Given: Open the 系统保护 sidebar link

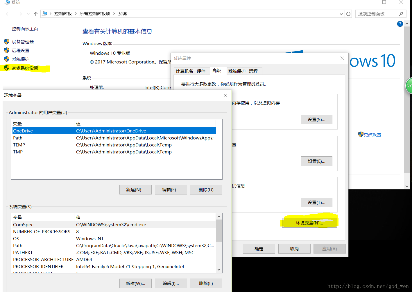Looking at the screenshot, I should pyautogui.click(x=21, y=59).
